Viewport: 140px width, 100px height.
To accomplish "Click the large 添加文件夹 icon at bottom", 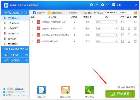I will [x=66, y=90].
